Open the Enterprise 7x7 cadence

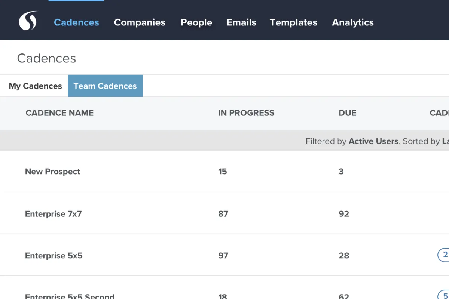(x=53, y=214)
